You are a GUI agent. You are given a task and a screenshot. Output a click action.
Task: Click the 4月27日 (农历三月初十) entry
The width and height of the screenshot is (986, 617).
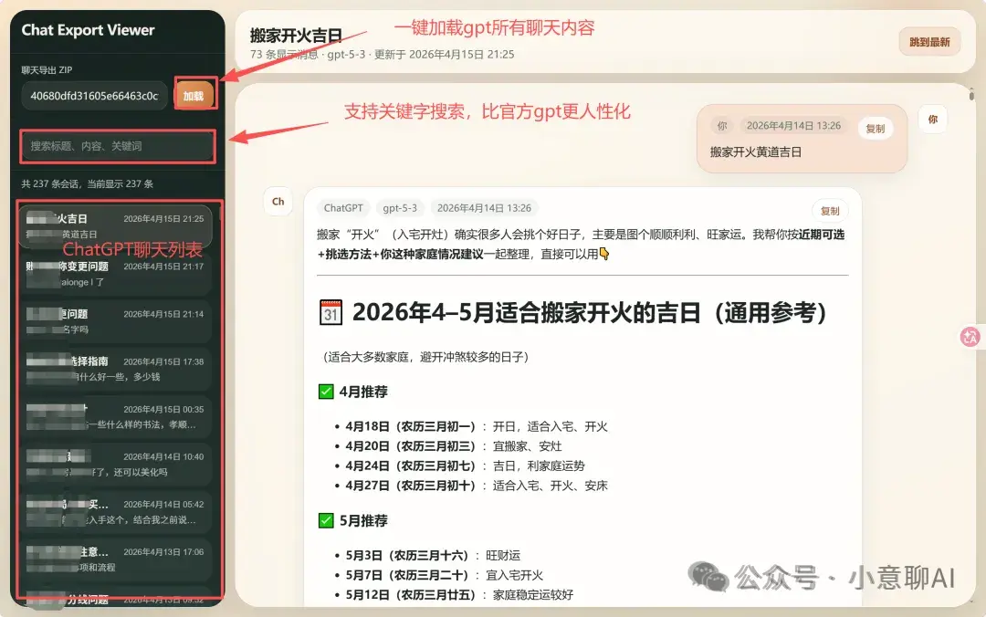[476, 485]
